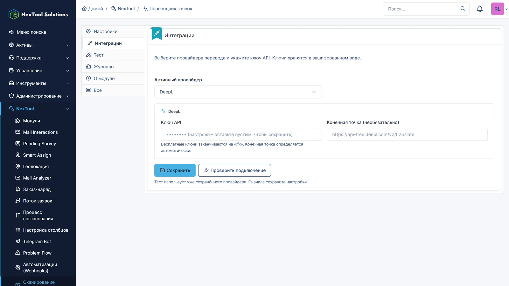Click the DeepL translate icon in panel
Screen dimensions: 509x286
point(164,111)
